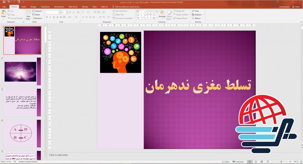Toggle Justify paragraph alignment

point(94,17)
